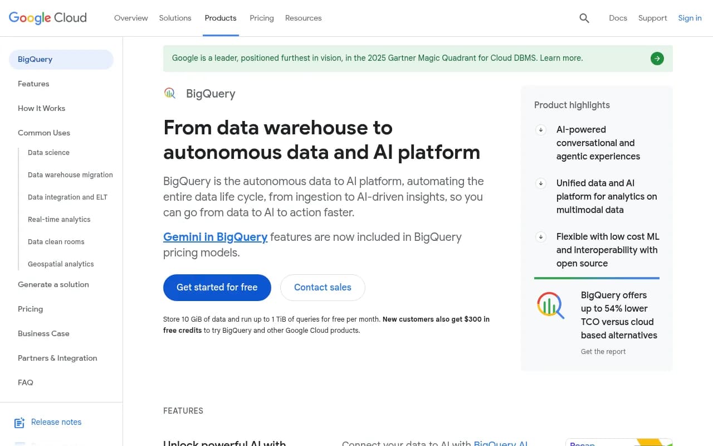Click the Google Cloud logo
Image resolution: width=713 pixels, height=446 pixels.
point(47,18)
